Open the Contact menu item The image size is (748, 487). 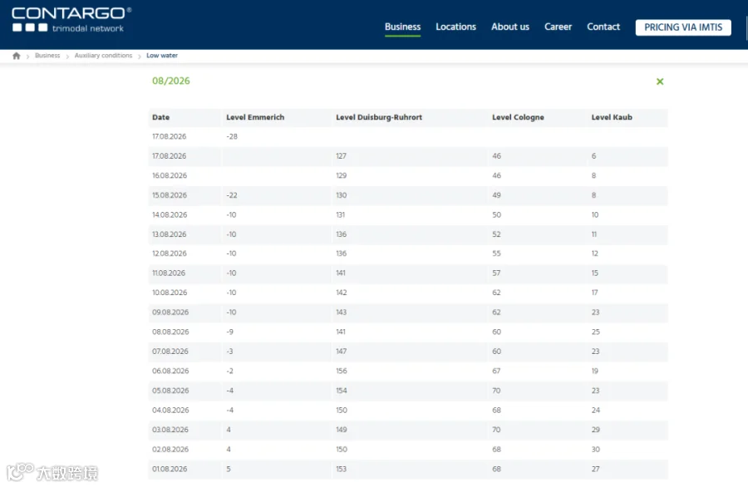coord(603,27)
